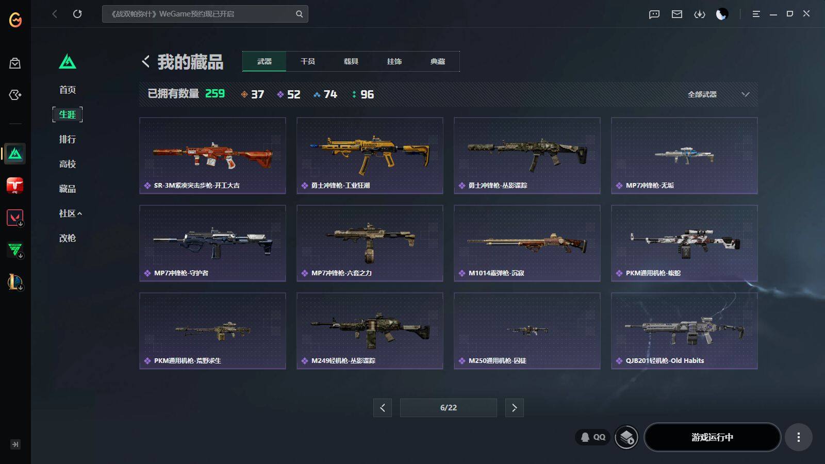Select the SR-3M 开工大吉 weapon card

pos(212,156)
